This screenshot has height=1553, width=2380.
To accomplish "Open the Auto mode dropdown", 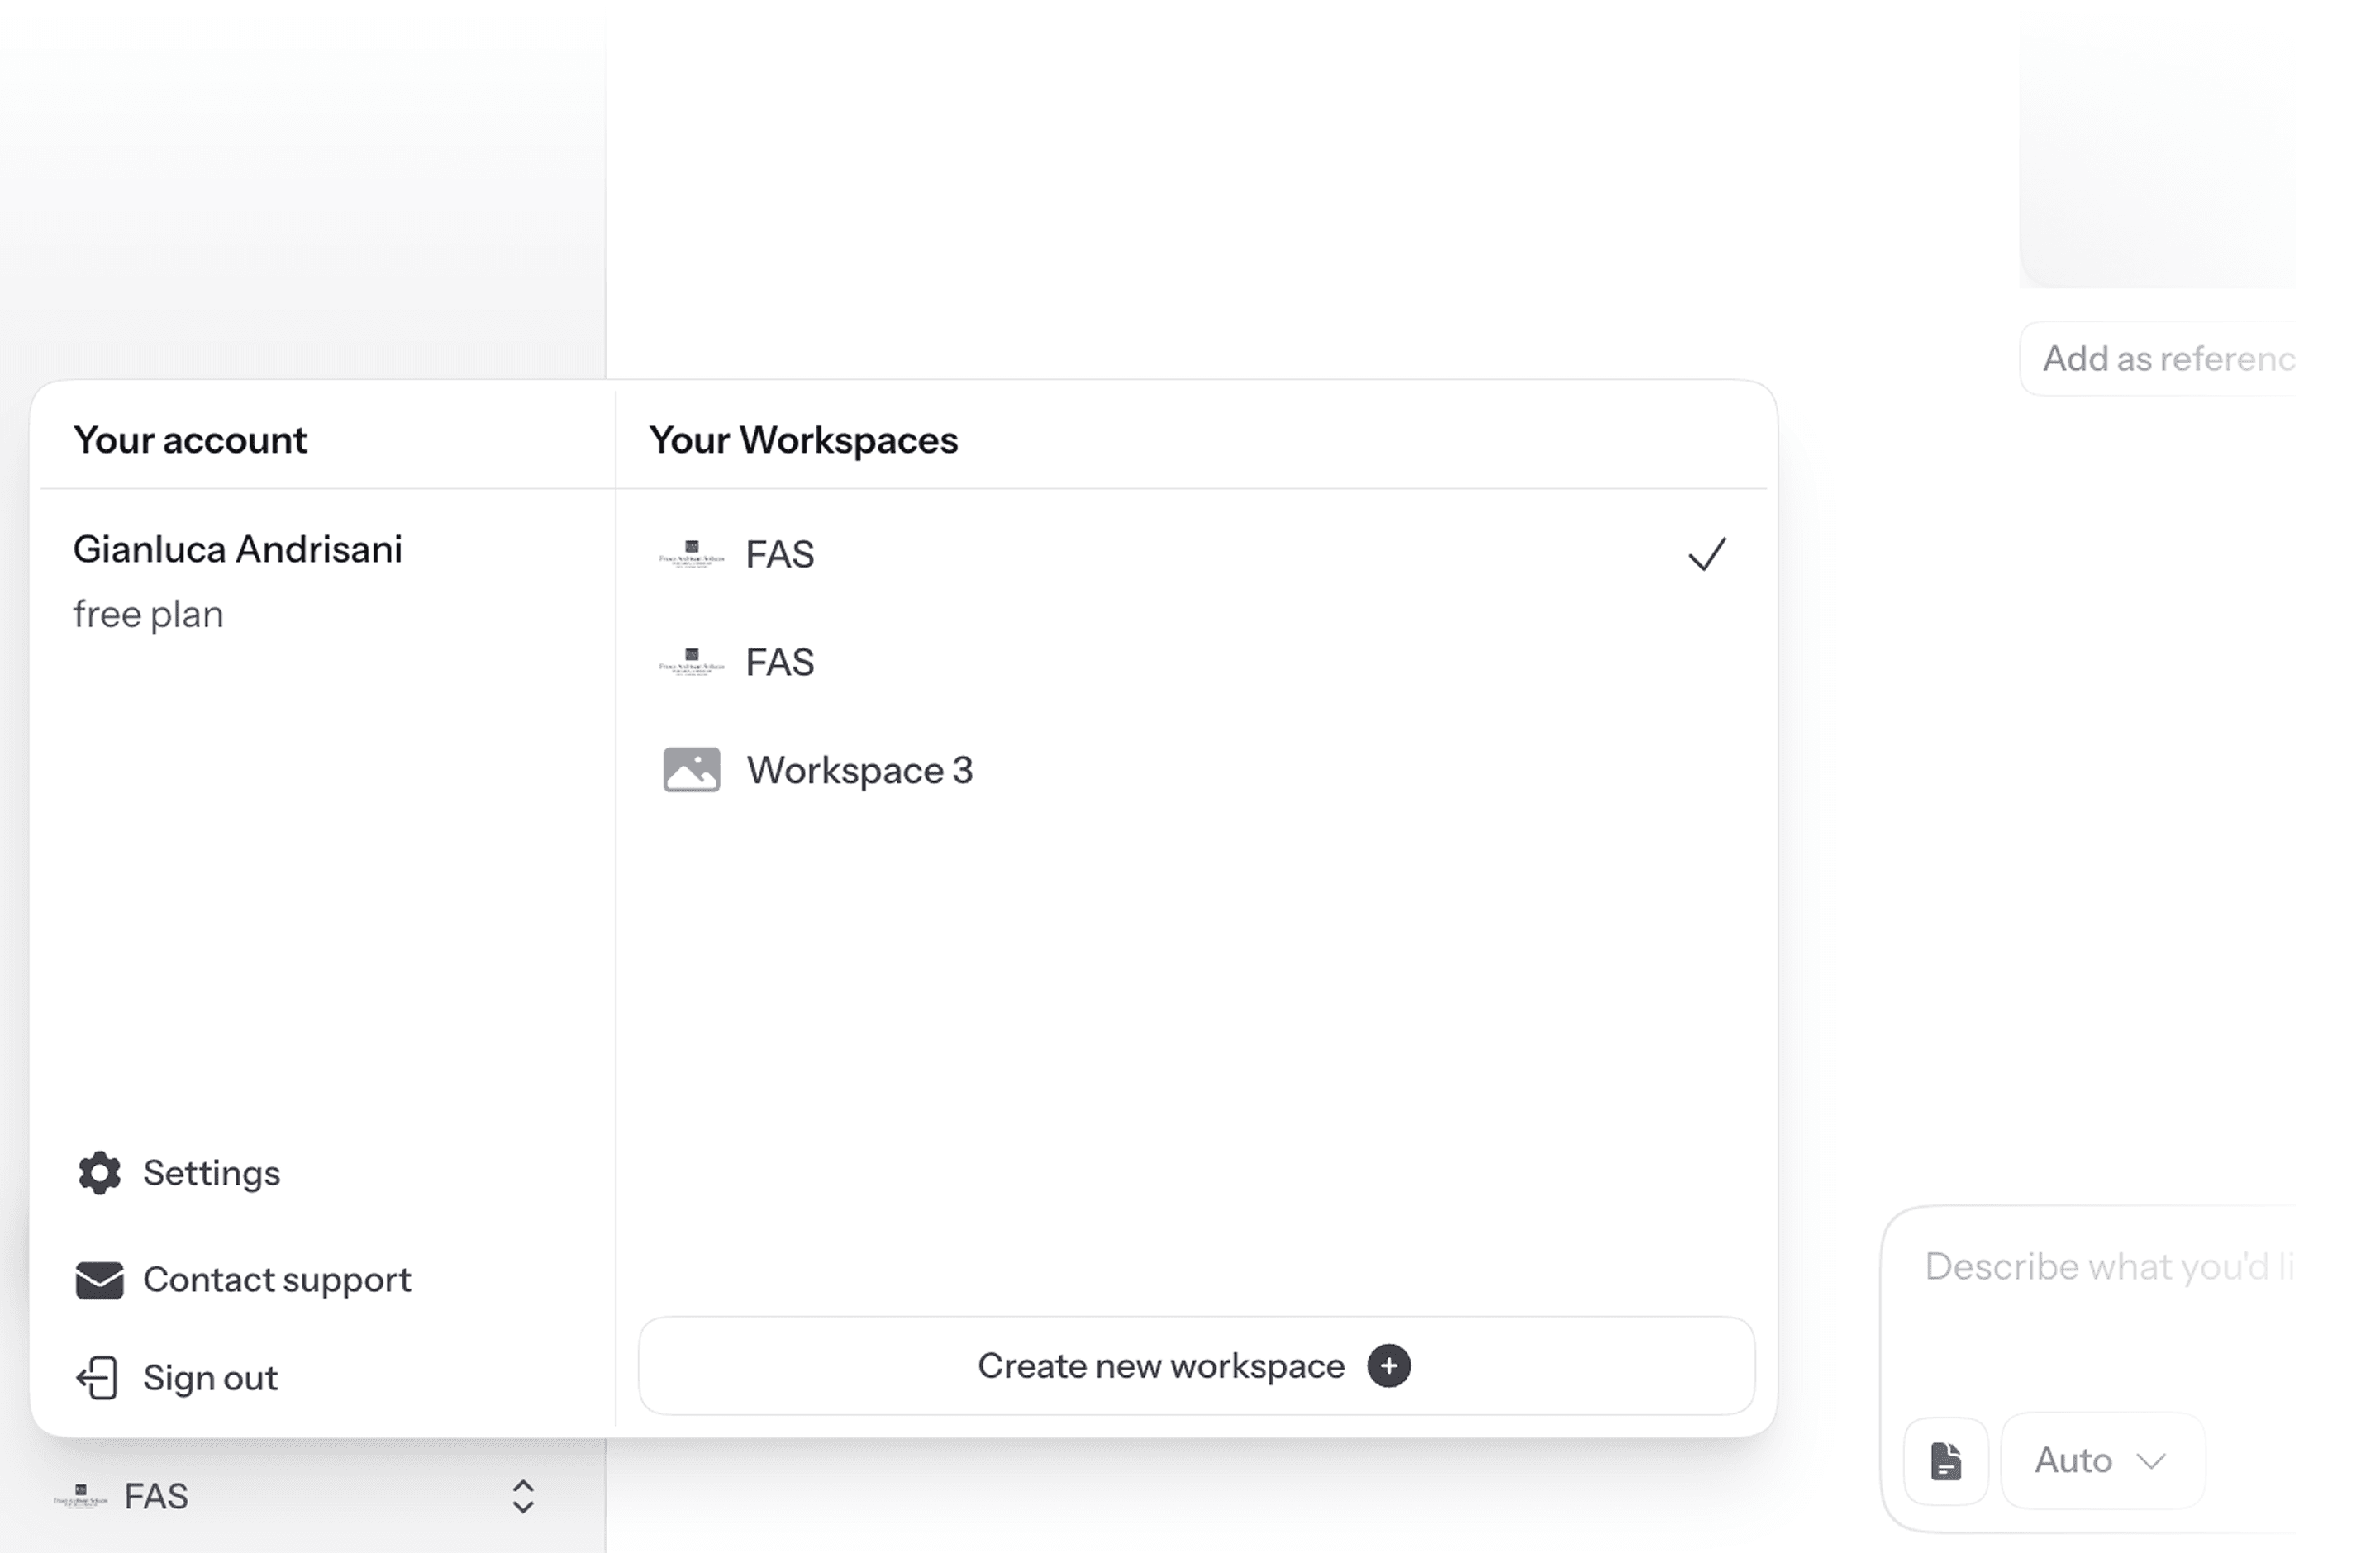I will coord(2101,1461).
